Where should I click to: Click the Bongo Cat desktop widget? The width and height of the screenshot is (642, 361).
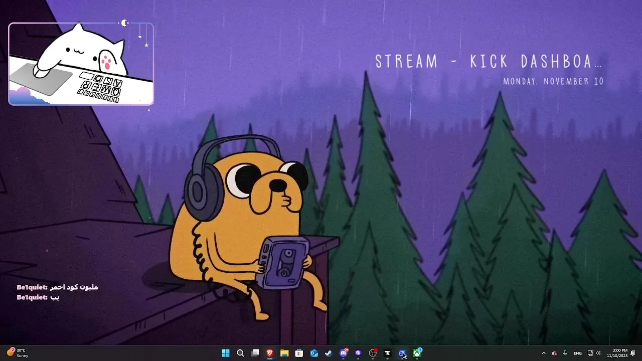(81, 64)
